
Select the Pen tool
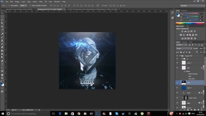pos(2,61)
